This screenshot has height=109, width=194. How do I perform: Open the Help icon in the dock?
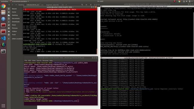[3, 19]
